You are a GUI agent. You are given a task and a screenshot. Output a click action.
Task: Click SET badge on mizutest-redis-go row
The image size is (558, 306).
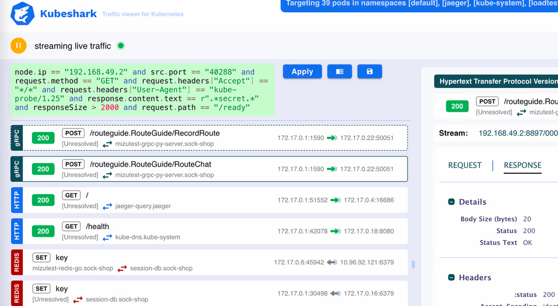(x=41, y=257)
